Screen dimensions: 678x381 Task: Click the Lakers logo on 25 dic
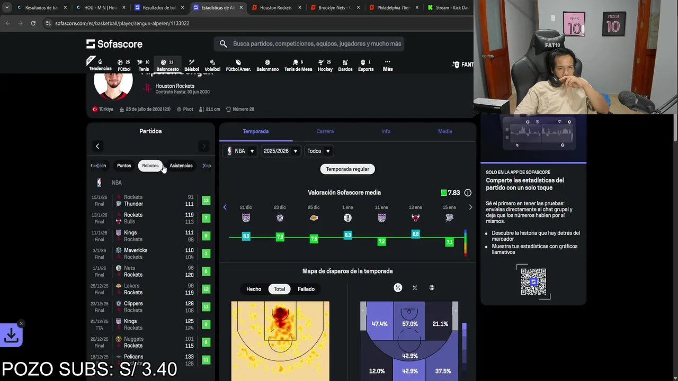314,218
